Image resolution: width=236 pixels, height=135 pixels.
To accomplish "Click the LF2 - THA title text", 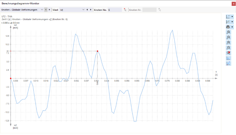I will 7,16.
